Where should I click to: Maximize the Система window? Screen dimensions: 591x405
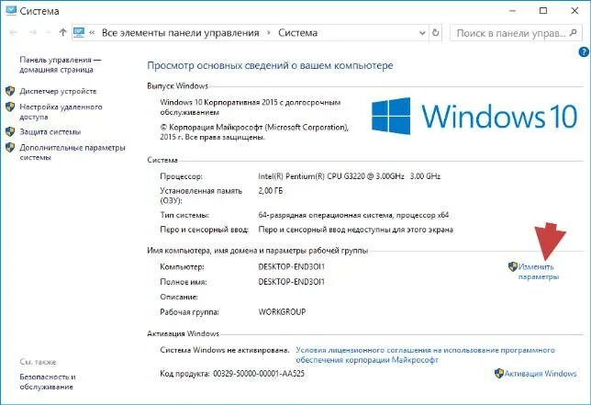tap(543, 10)
